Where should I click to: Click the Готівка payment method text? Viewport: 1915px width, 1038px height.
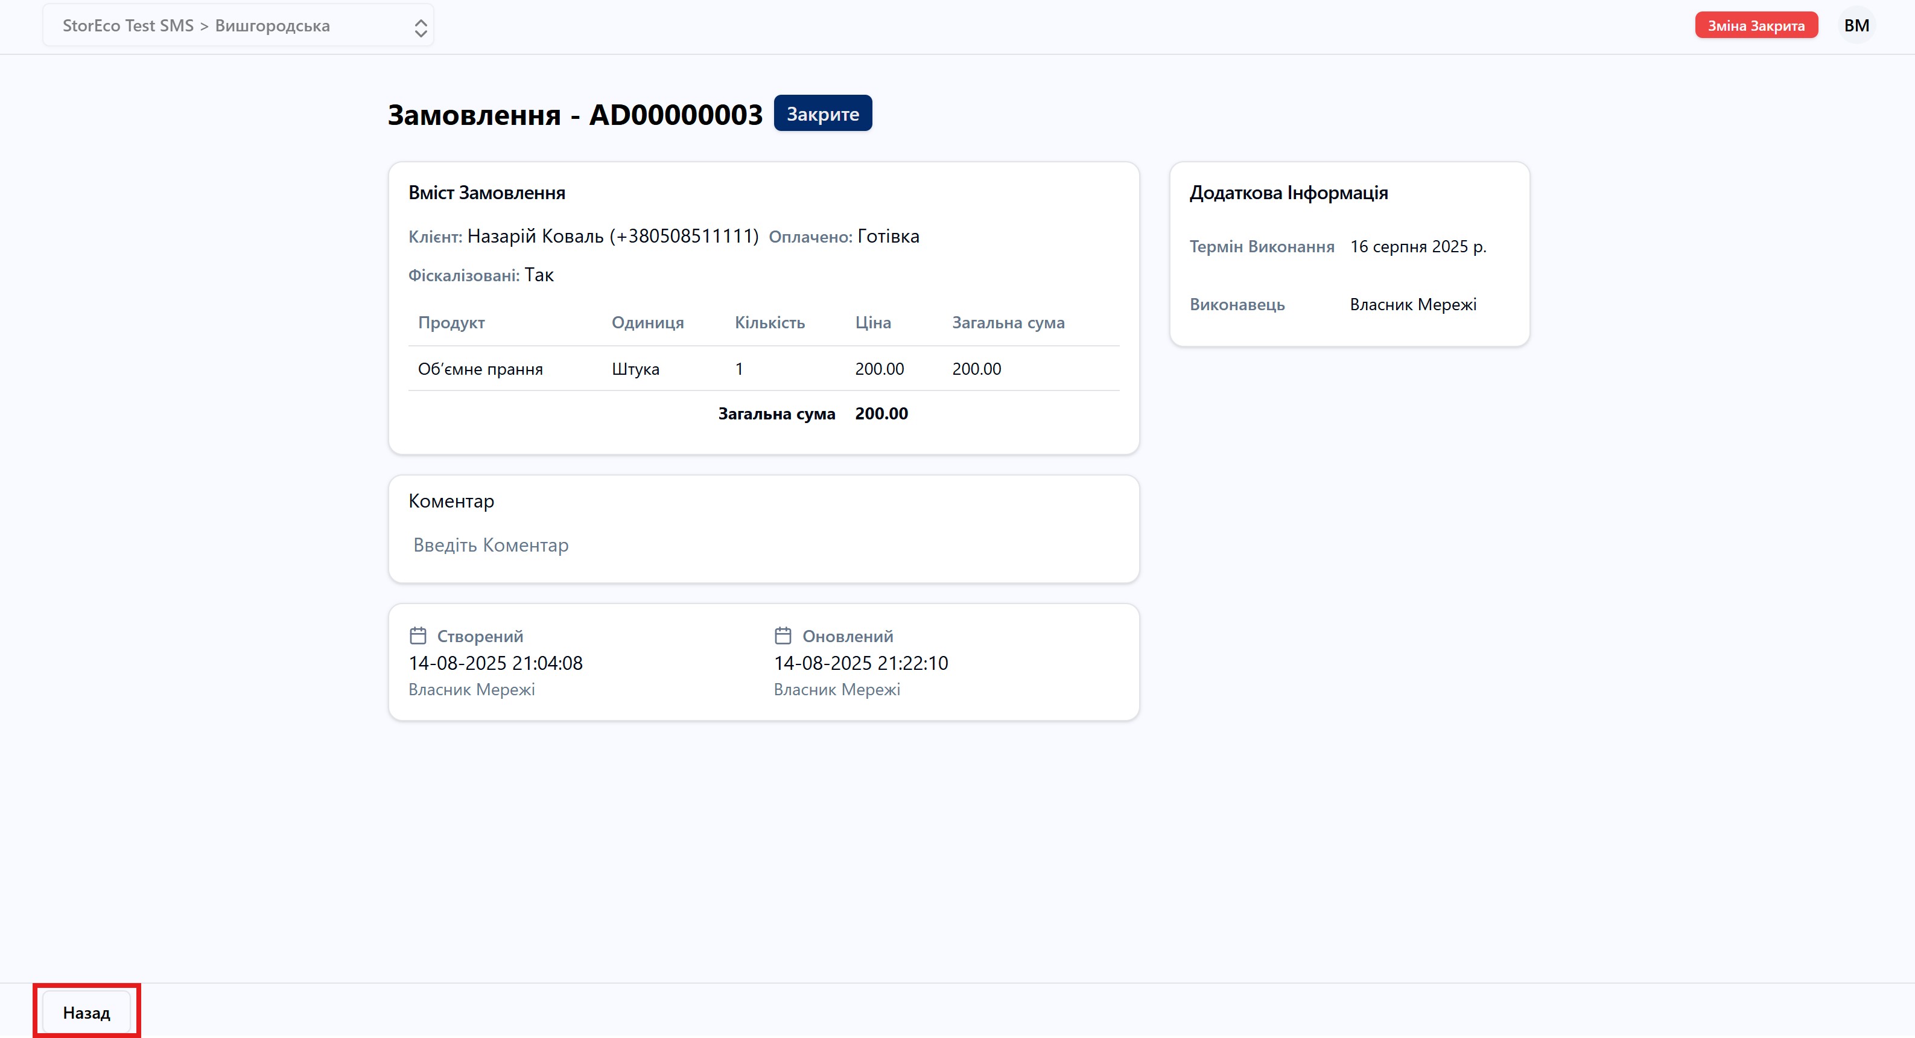pos(888,237)
